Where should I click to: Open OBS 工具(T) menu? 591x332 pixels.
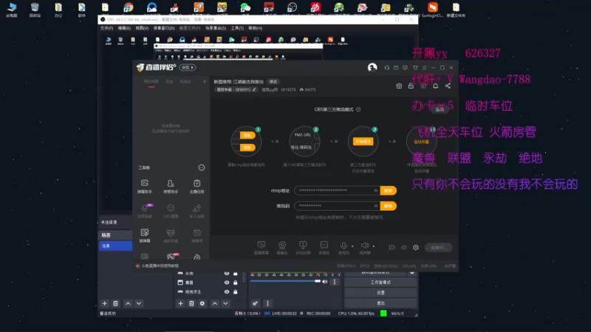[x=237, y=28]
